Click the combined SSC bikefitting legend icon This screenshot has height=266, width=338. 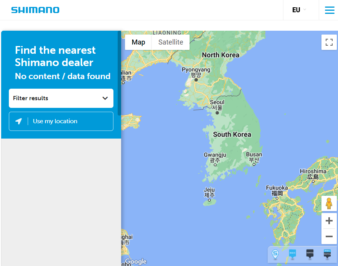(327, 254)
